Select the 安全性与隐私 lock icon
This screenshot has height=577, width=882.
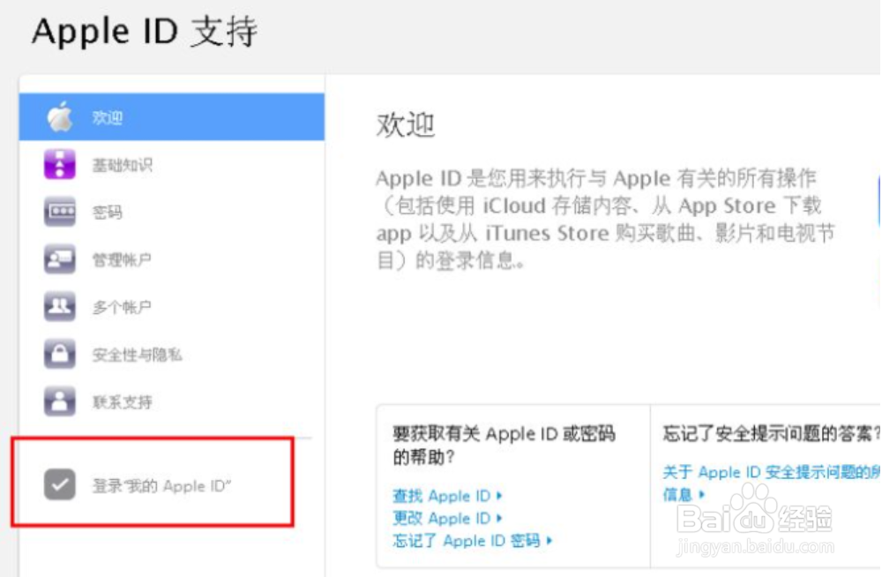(x=59, y=354)
